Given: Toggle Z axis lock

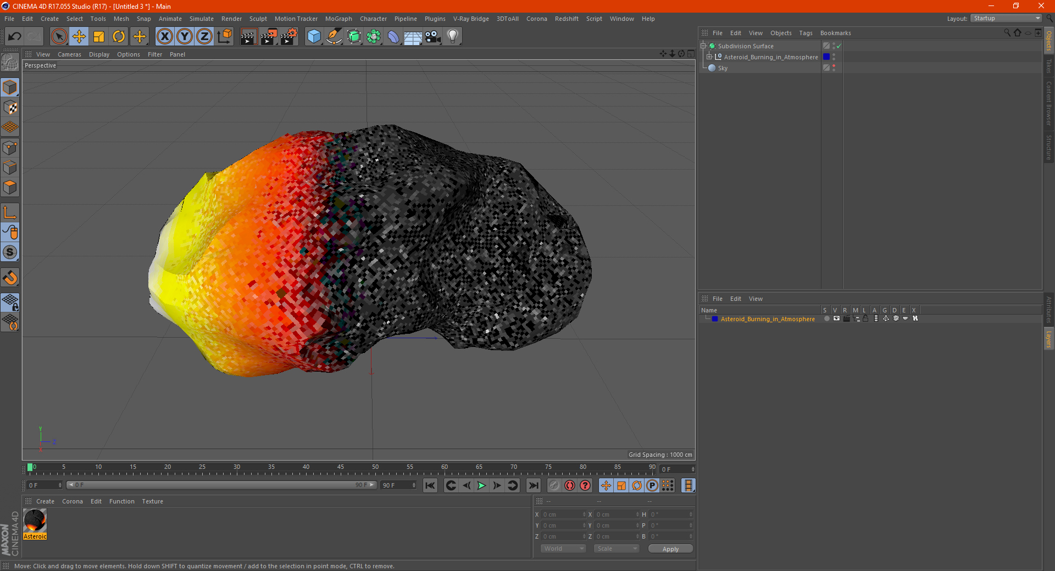Looking at the screenshot, I should [204, 37].
